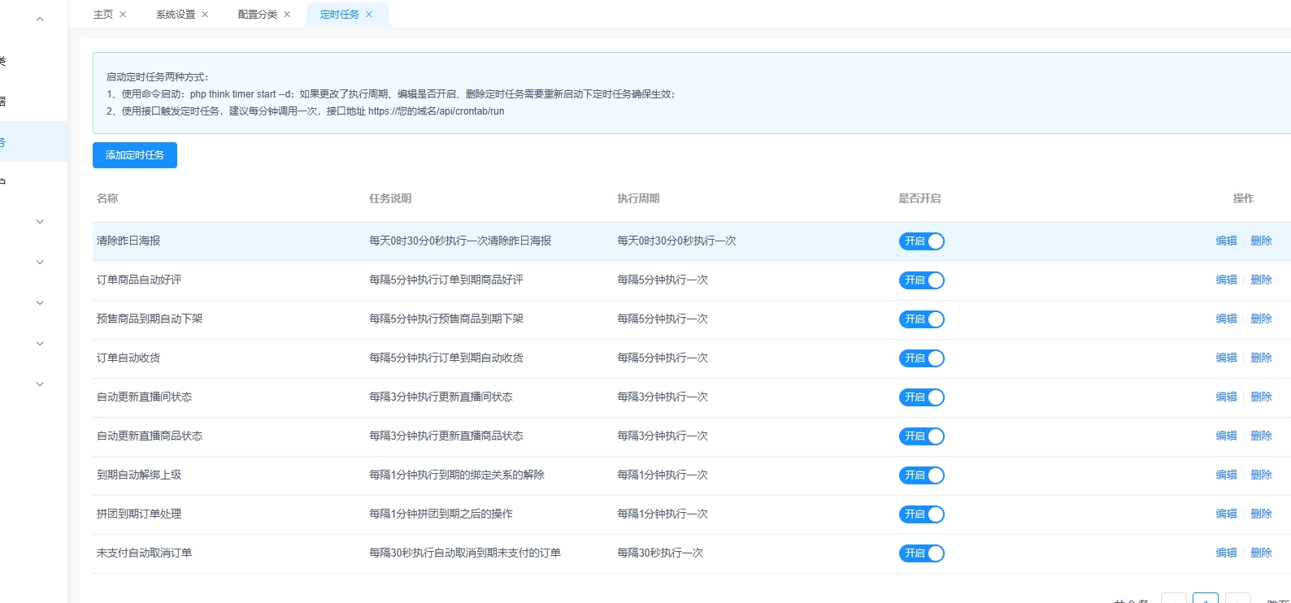Open 编辑 for 拼团到期订单处理
Viewport: 1291px width, 603px height.
click(x=1226, y=514)
